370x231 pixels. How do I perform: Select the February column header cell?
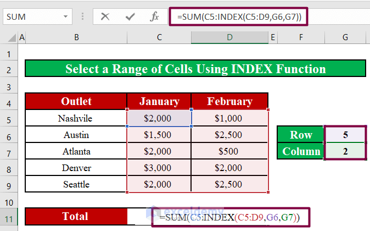pos(229,101)
